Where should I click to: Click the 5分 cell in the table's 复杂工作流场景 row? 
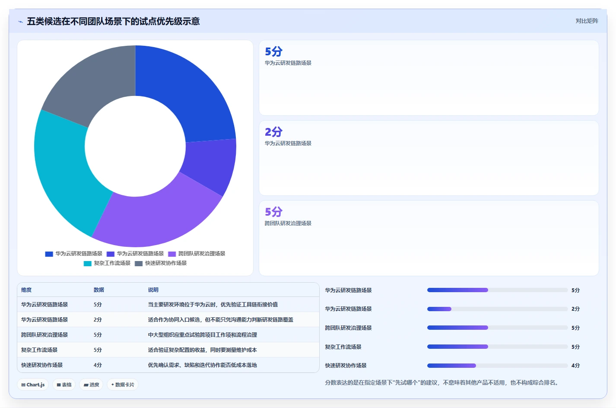pos(98,350)
